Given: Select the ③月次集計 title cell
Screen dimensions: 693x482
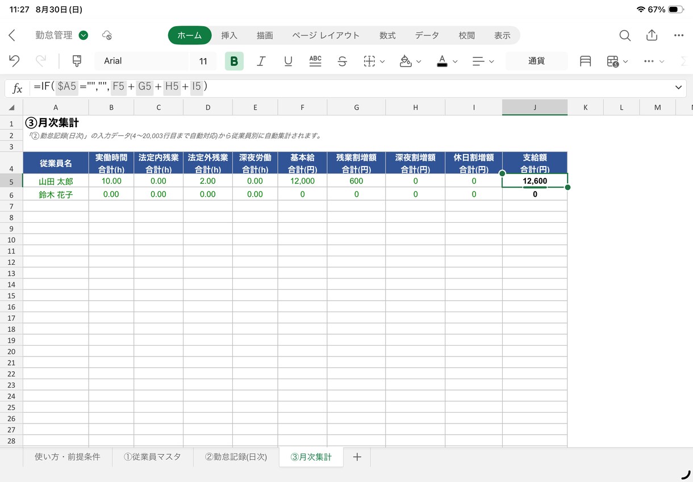Looking at the screenshot, I should pyautogui.click(x=52, y=123).
